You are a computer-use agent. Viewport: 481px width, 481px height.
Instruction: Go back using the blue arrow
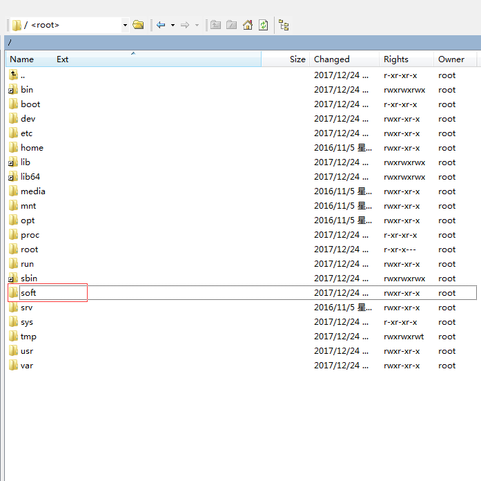(x=161, y=25)
